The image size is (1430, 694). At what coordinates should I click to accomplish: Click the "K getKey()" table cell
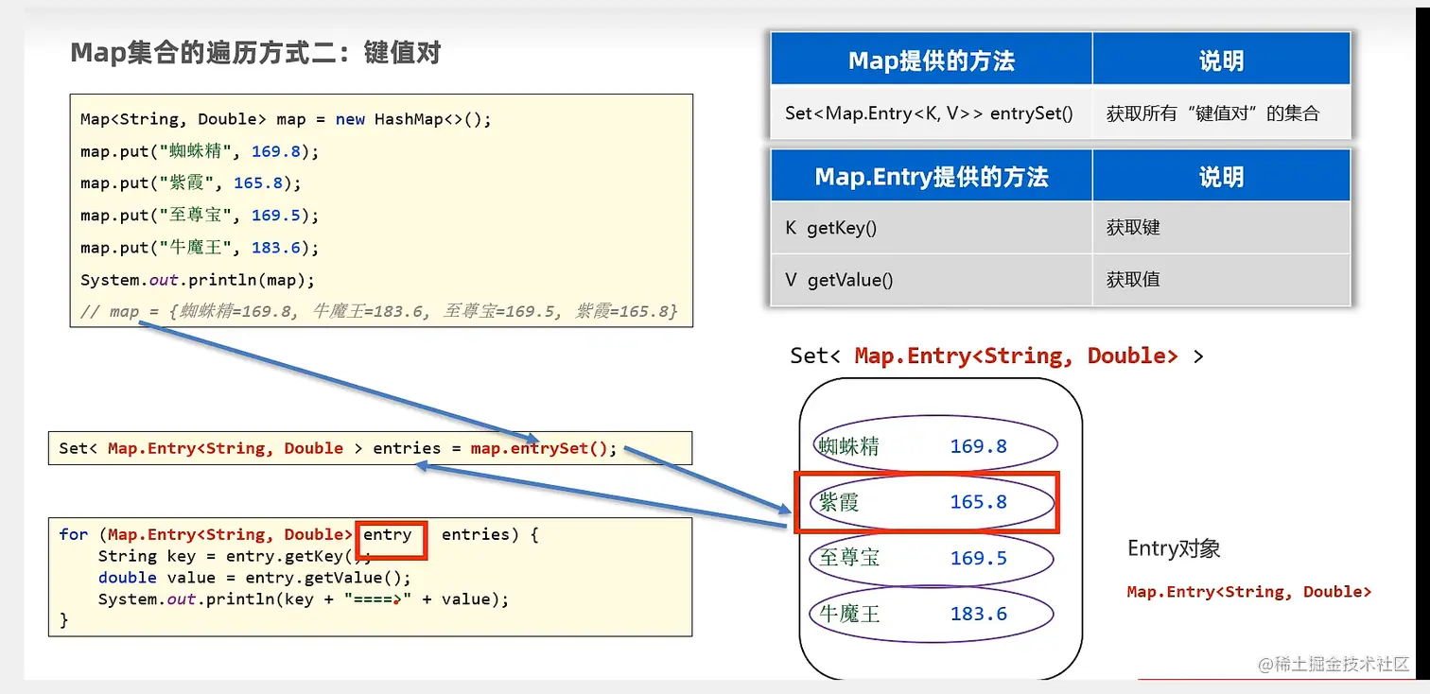tap(932, 228)
